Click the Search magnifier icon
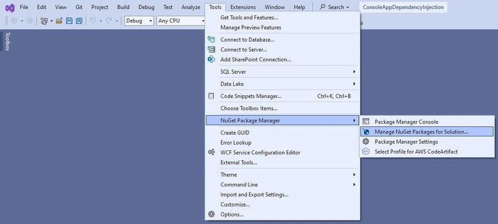 point(322,7)
